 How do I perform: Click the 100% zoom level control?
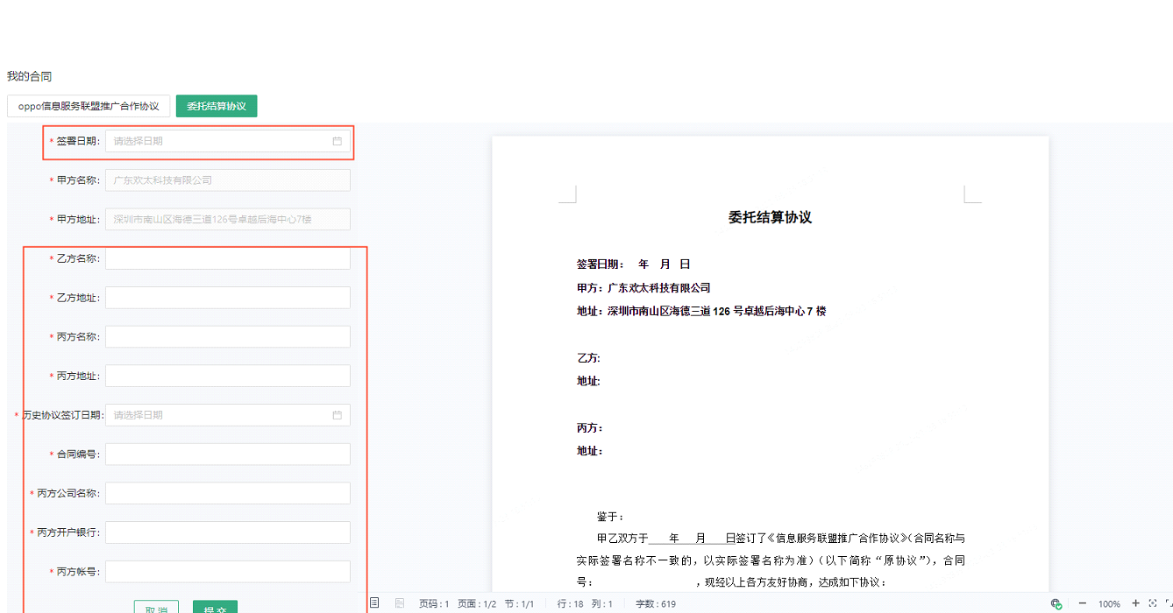1110,602
